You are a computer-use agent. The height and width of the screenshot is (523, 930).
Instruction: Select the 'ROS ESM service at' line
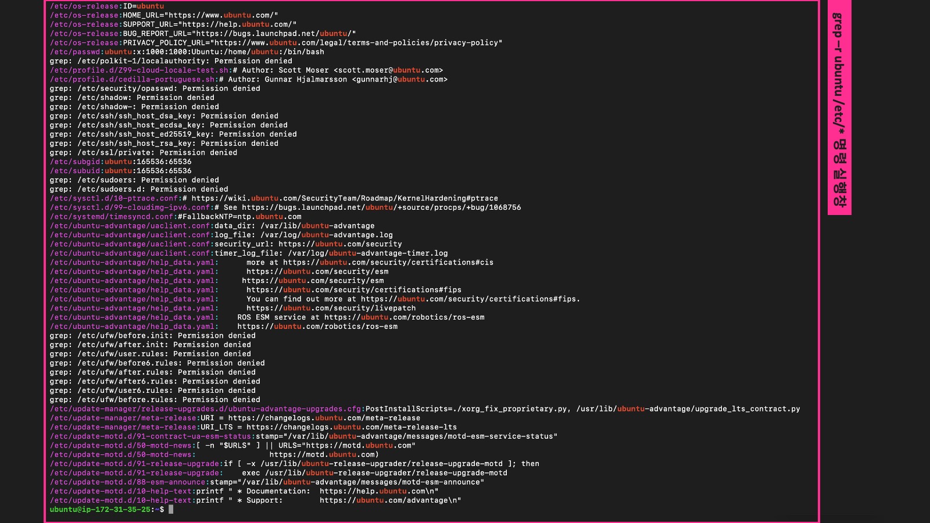(267, 317)
